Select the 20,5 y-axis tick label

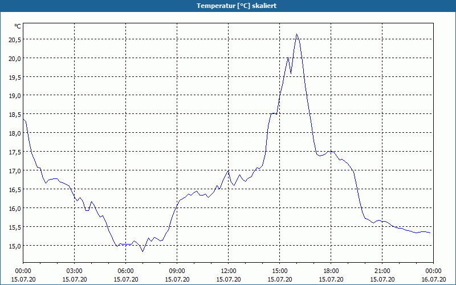pyautogui.click(x=15, y=40)
